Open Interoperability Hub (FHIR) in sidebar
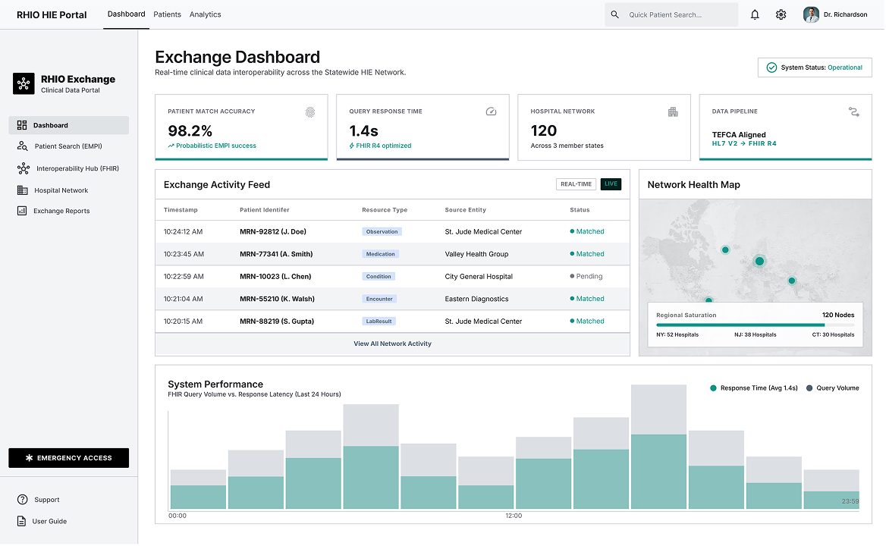 point(69,169)
